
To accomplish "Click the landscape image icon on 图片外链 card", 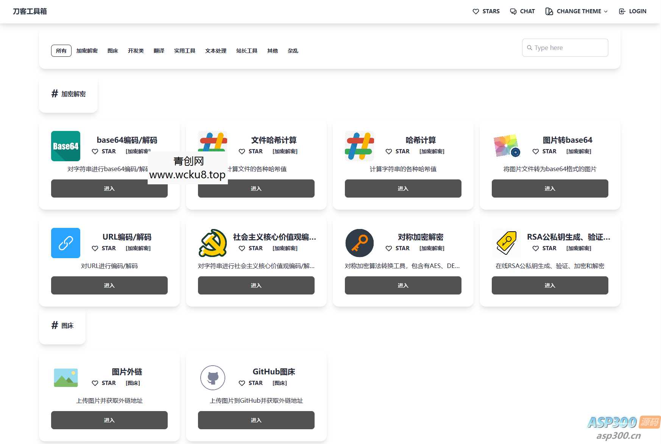I will pyautogui.click(x=66, y=377).
